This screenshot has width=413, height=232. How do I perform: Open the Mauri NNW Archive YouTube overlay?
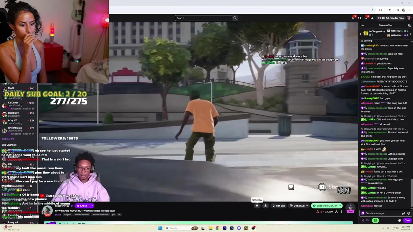60,196
